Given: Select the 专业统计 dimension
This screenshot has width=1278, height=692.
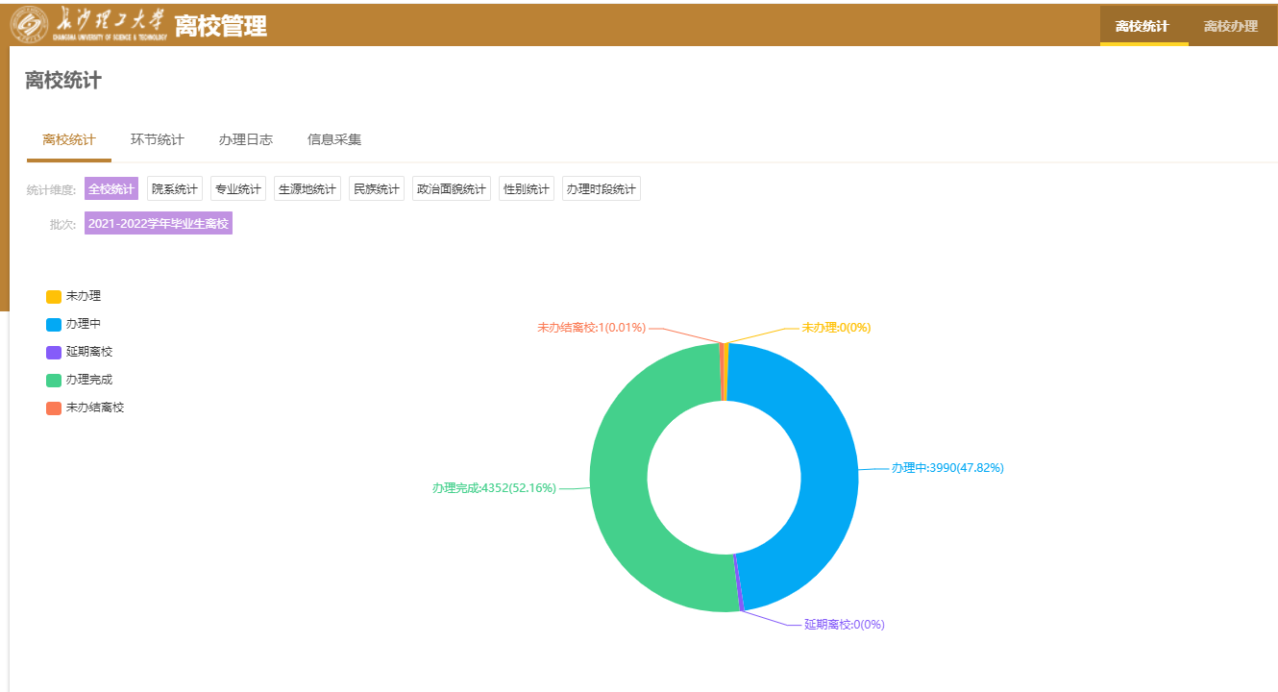Looking at the screenshot, I should [237, 188].
